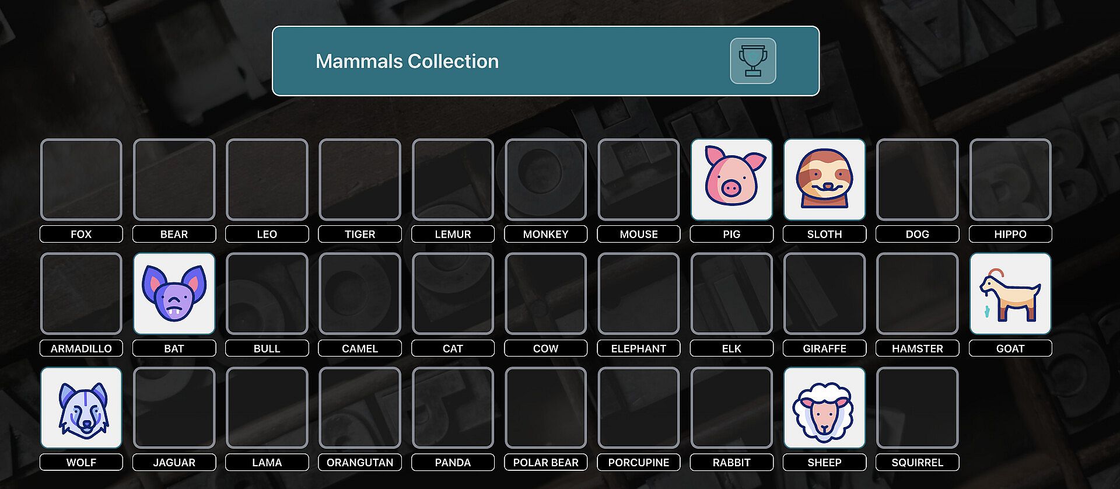Select the GIRAFFE label

[824, 348]
